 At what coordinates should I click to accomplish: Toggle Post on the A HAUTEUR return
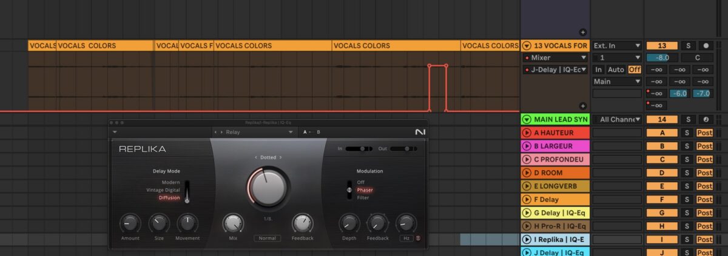coord(704,133)
